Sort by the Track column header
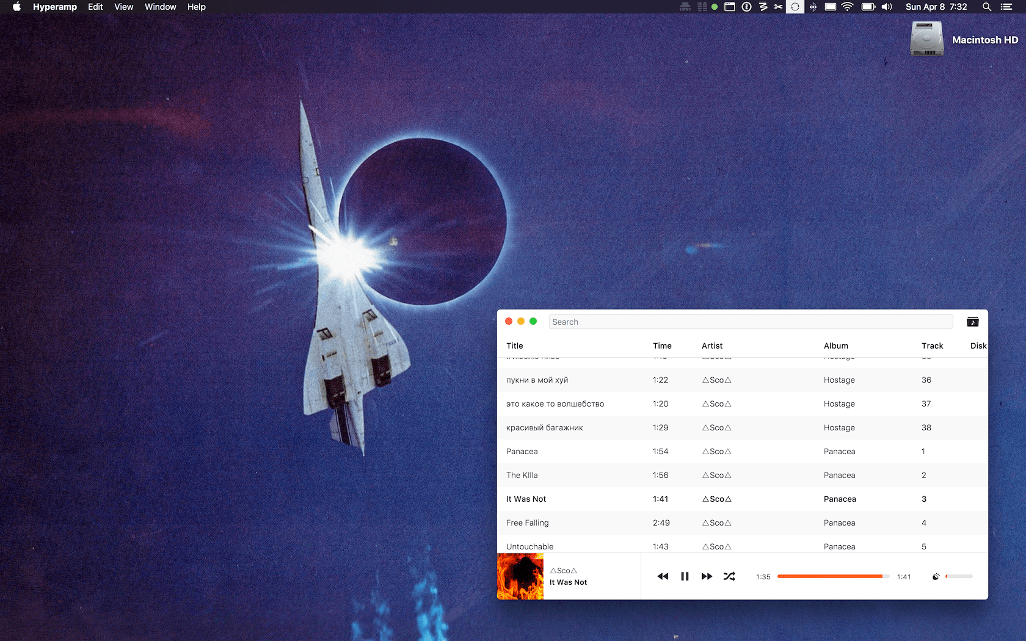 (933, 346)
